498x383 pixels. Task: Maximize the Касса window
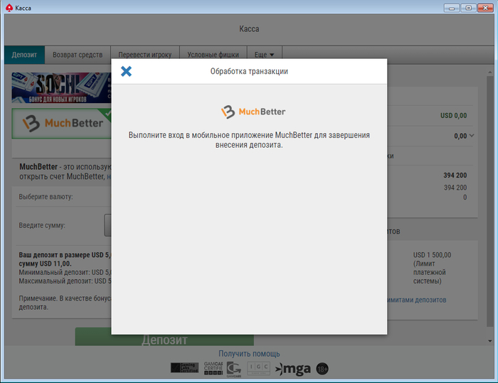pyautogui.click(x=468, y=8)
